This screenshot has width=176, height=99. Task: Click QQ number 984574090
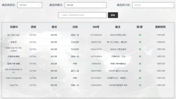96,71
